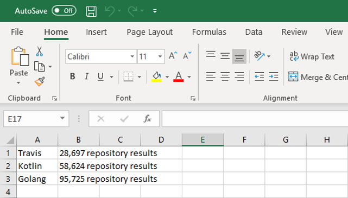This screenshot has width=348, height=198.
Task: Expand the font name dropdown arrow
Action: (x=132, y=56)
